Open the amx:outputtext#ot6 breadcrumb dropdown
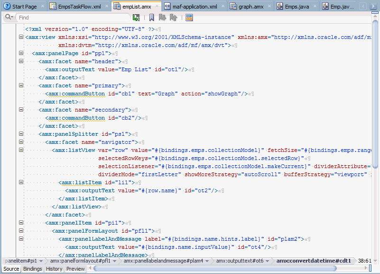This screenshot has width=380, height=274. [267, 261]
